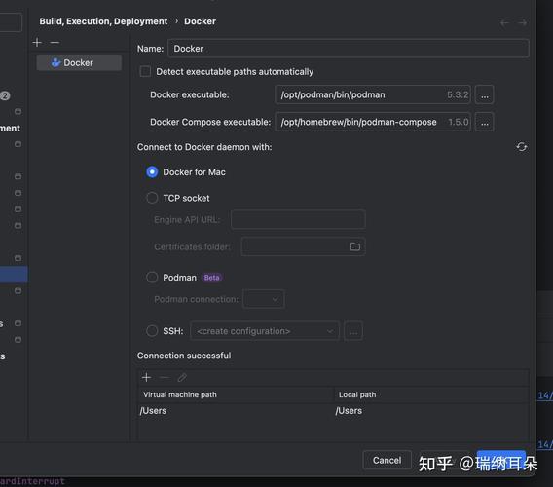Select the SSH connection option

coord(152,331)
